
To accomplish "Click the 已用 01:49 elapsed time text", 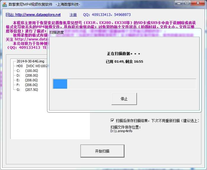I will [115, 61].
